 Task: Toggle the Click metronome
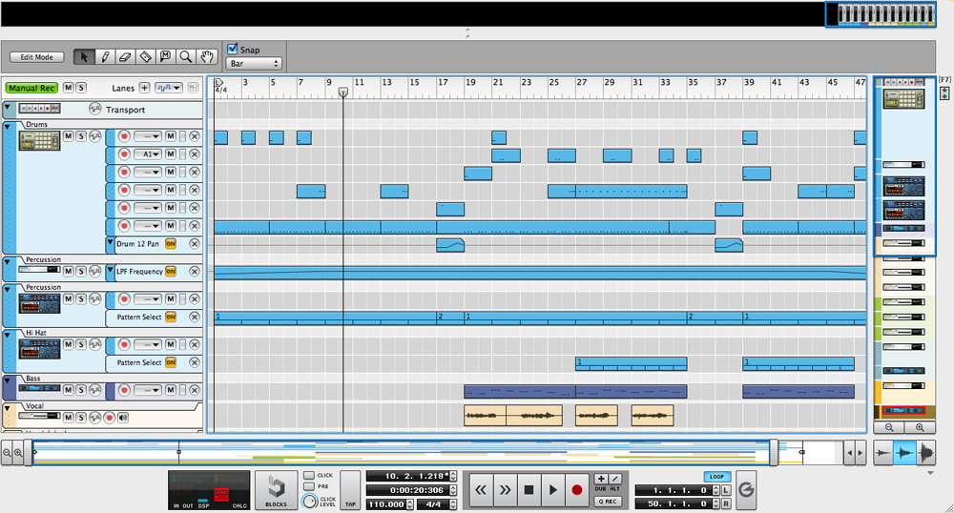pos(309,475)
